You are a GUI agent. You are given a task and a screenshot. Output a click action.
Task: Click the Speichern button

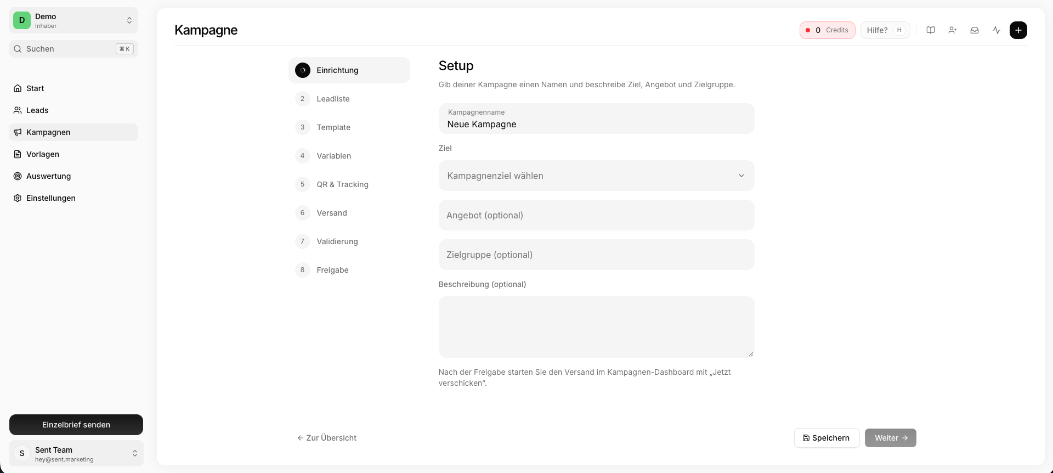[826, 438]
